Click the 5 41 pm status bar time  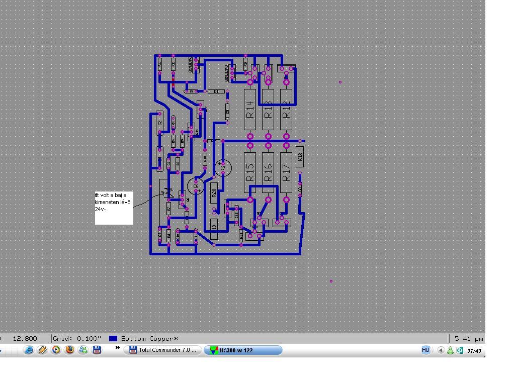469,338
